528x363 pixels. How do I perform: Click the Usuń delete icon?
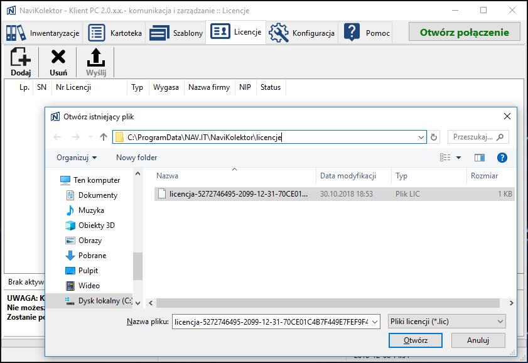point(58,62)
